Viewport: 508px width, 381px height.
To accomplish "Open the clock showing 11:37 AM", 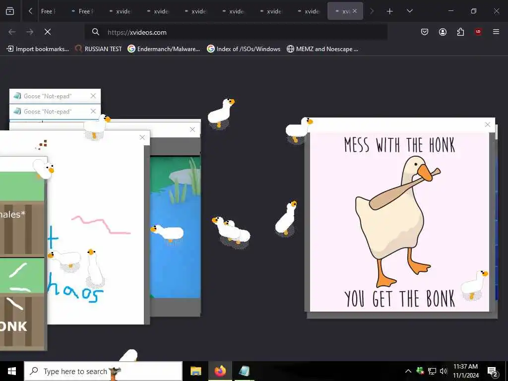I will tap(465, 371).
